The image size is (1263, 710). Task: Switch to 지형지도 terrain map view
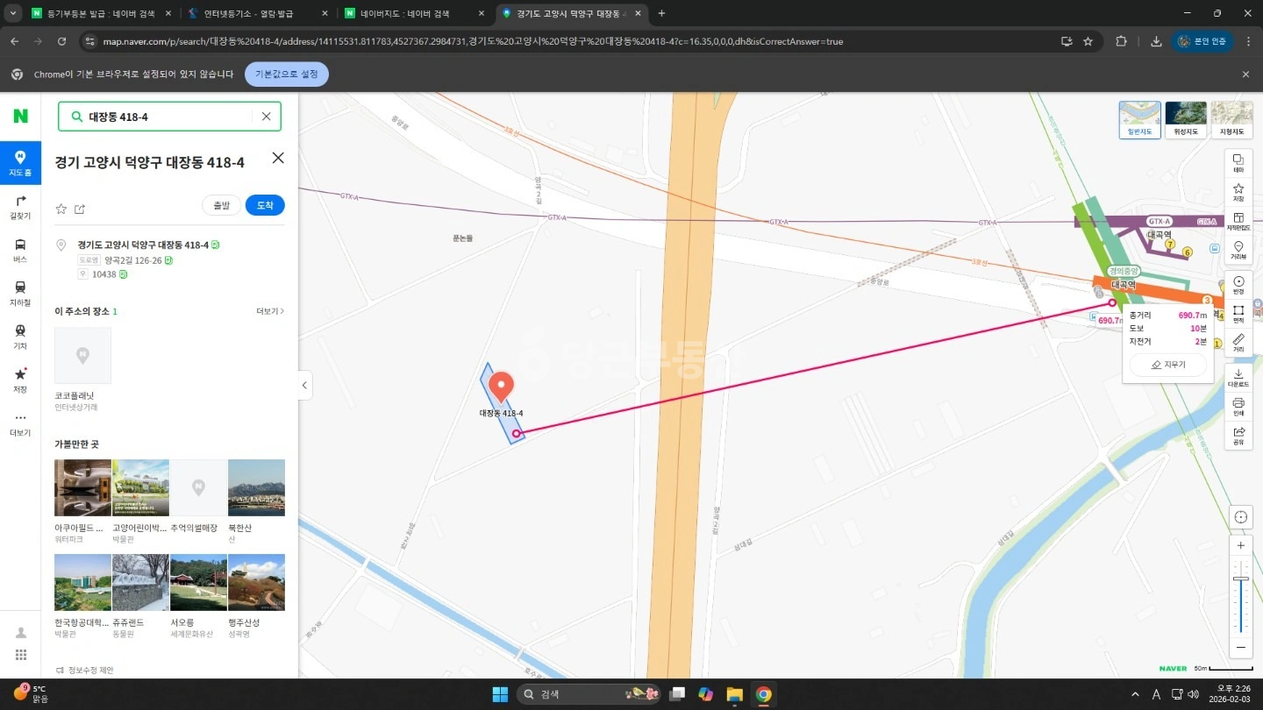point(1231,119)
